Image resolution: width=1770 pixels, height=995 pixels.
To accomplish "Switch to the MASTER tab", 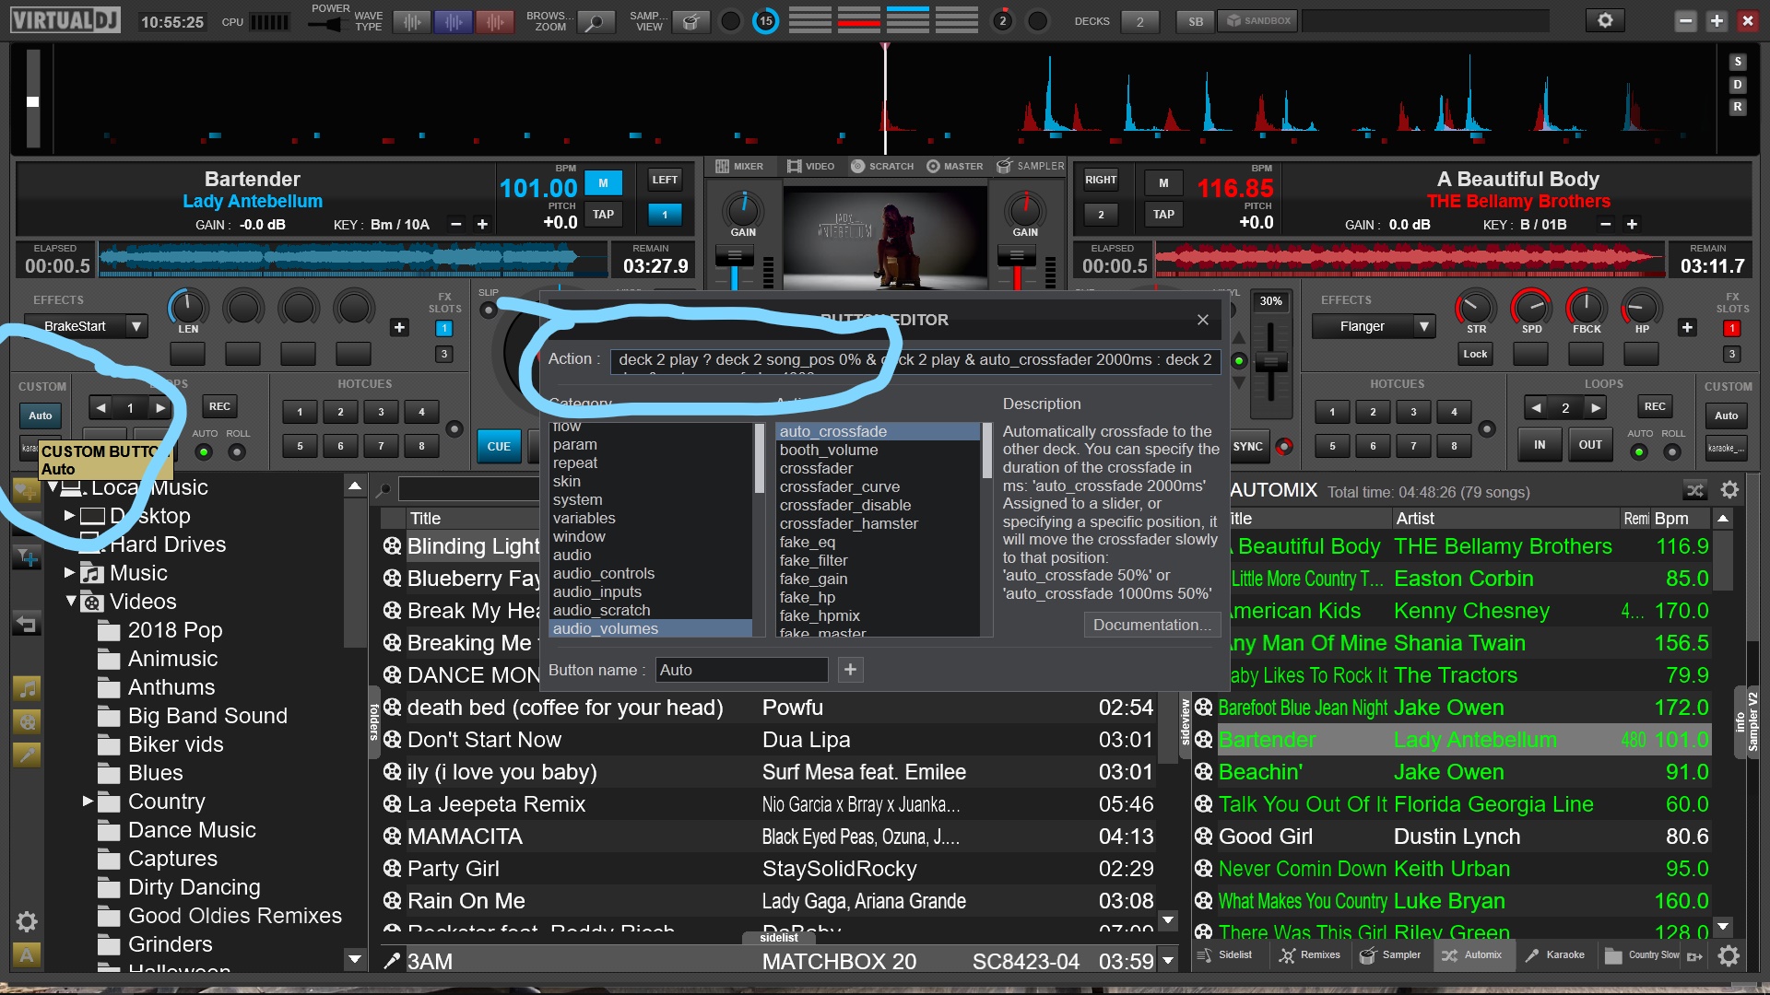I will (955, 167).
